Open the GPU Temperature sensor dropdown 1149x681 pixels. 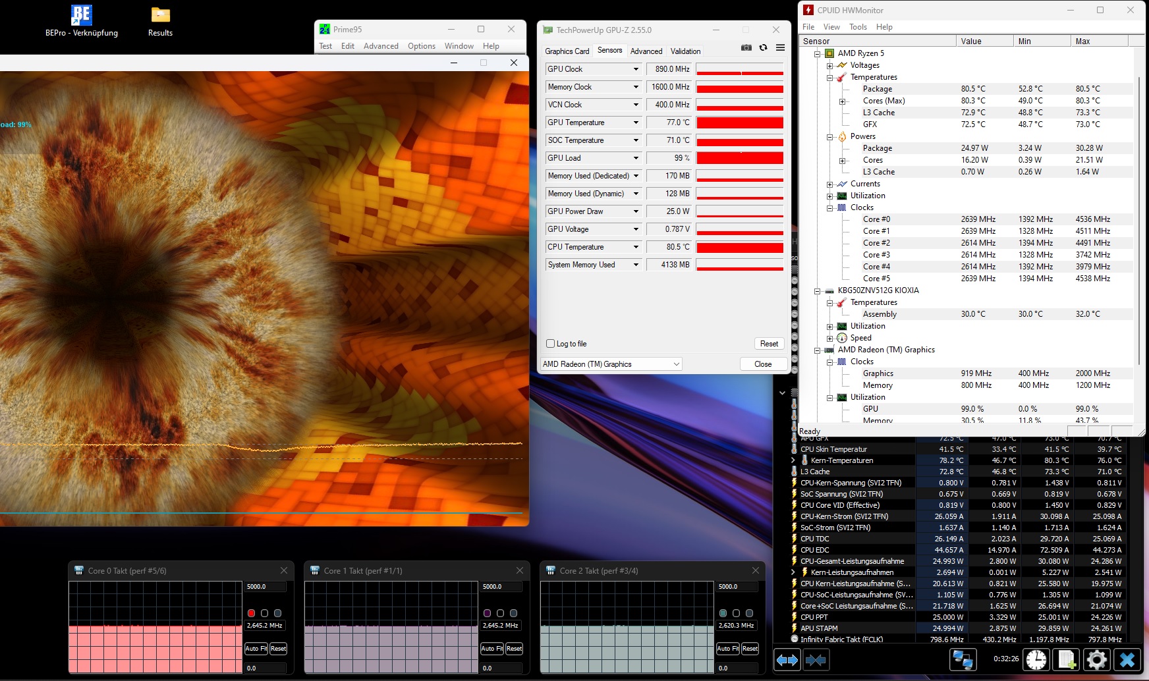point(636,123)
